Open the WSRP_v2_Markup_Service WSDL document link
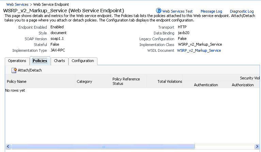The height and width of the screenshot is (152, 261). click(x=199, y=50)
